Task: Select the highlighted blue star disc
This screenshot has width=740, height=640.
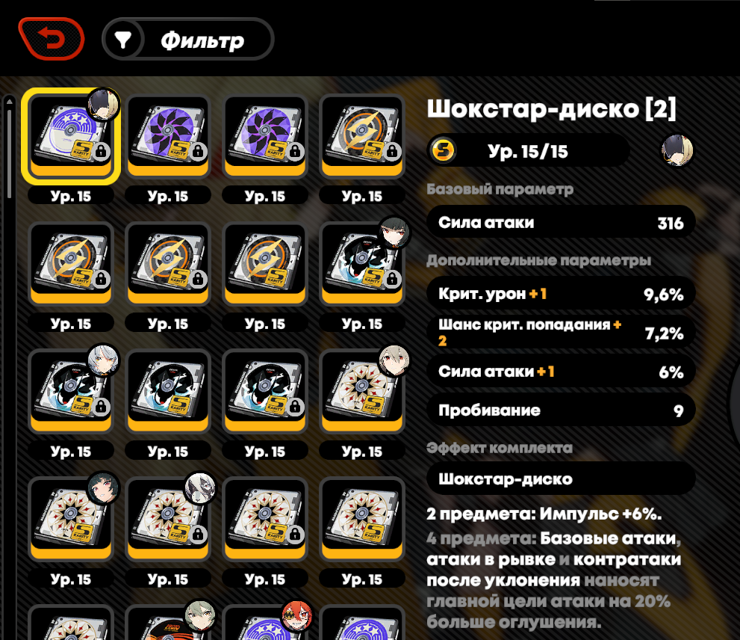Action: [71, 136]
